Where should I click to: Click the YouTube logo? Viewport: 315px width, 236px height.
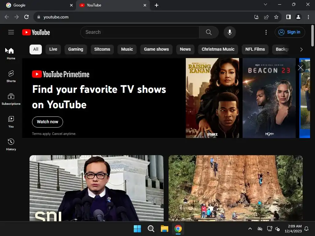pyautogui.click(x=36, y=32)
